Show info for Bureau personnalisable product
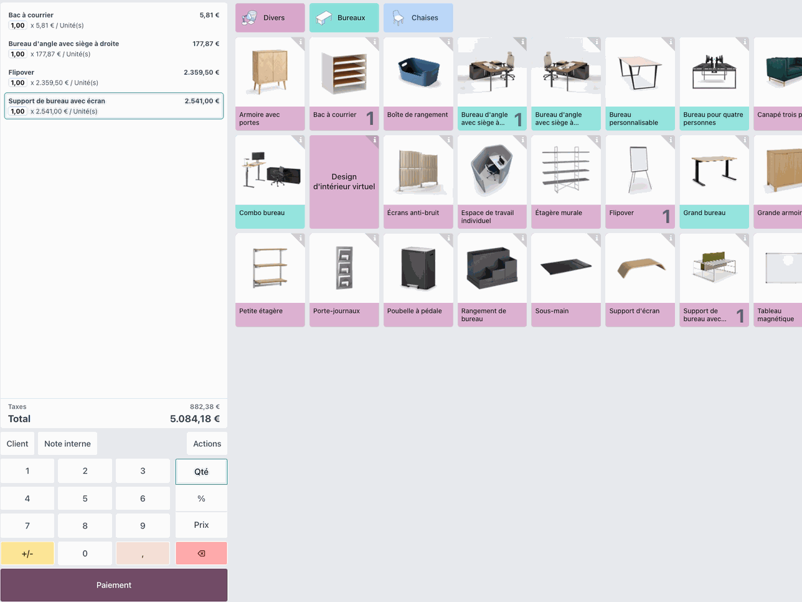The image size is (802, 602). pyautogui.click(x=670, y=42)
